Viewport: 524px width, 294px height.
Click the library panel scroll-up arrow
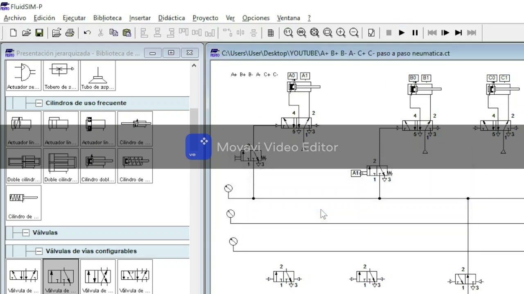coord(194,65)
